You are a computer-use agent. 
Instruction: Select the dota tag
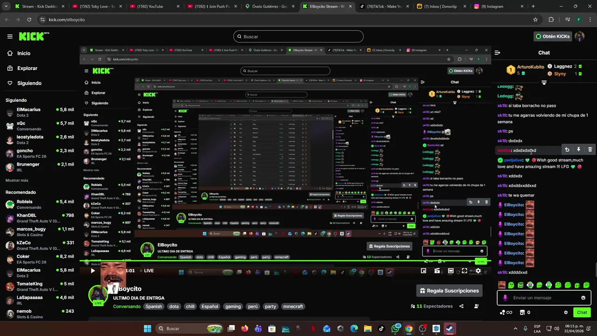tap(174, 307)
